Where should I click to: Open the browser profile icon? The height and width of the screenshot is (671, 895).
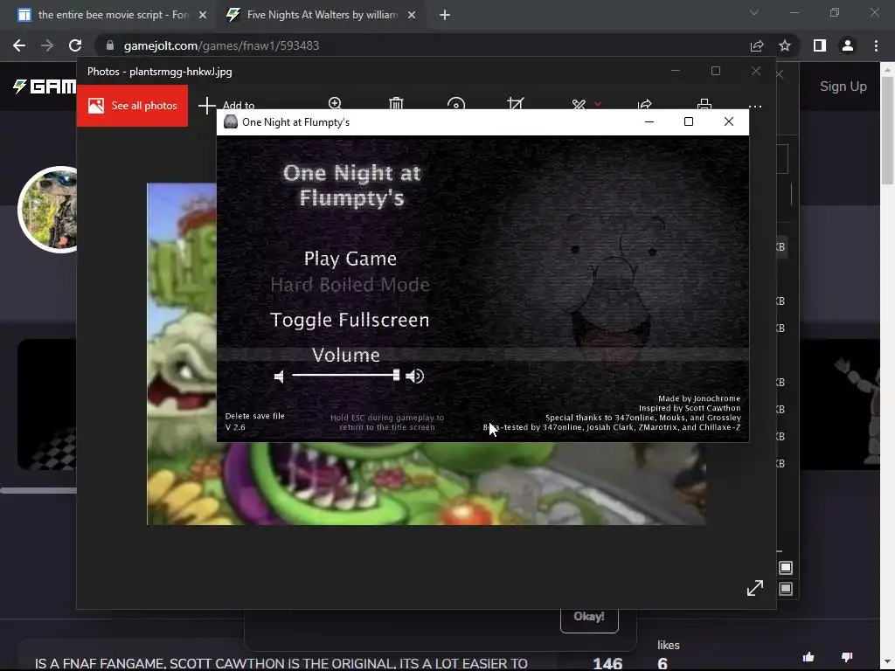pos(848,45)
